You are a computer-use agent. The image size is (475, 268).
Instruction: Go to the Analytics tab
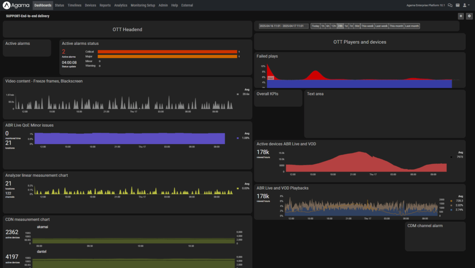tap(121, 5)
